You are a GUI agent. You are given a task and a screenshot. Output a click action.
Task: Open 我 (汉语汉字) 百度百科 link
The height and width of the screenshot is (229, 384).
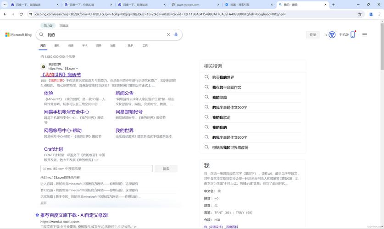point(221,227)
